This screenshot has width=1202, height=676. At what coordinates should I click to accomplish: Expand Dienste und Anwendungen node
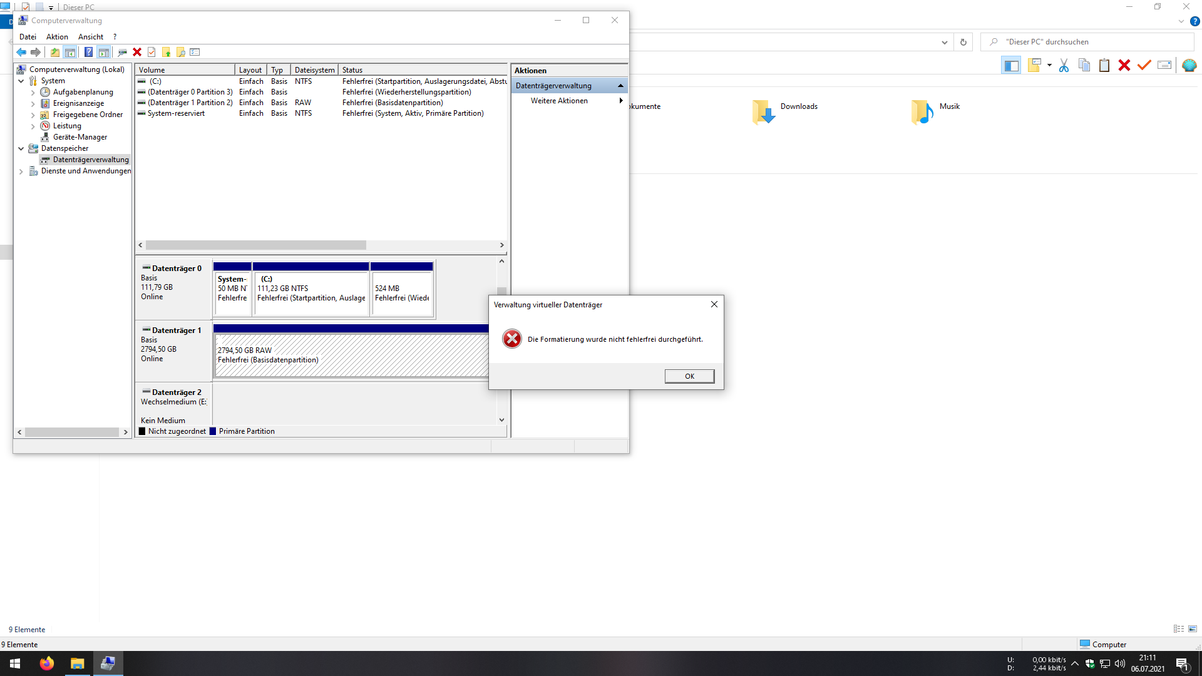point(21,171)
